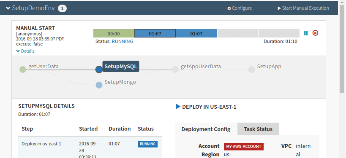Viewport: 346px width, 158px height.
Task: Click the MANUAL START heading
Action: [x=35, y=28]
